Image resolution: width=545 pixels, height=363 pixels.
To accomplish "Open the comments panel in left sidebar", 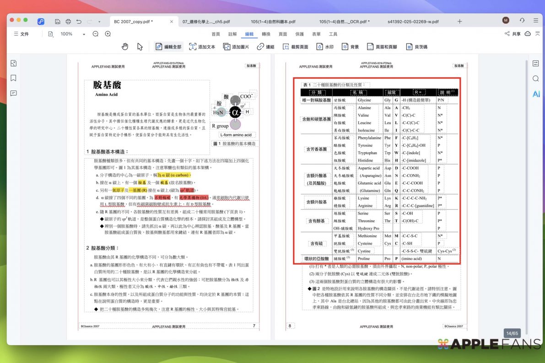I will [14, 93].
